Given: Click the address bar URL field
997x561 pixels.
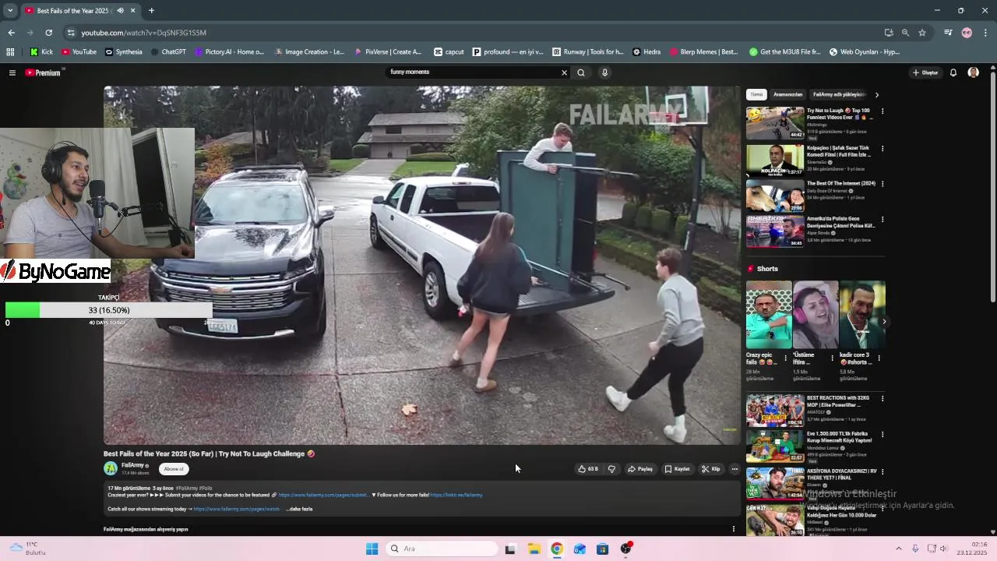Looking at the screenshot, I should tap(467, 33).
